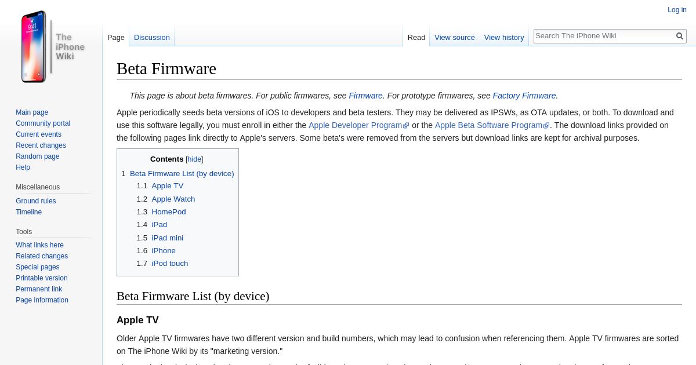Open Ground rules link
The image size is (696, 365).
pyautogui.click(x=36, y=201)
